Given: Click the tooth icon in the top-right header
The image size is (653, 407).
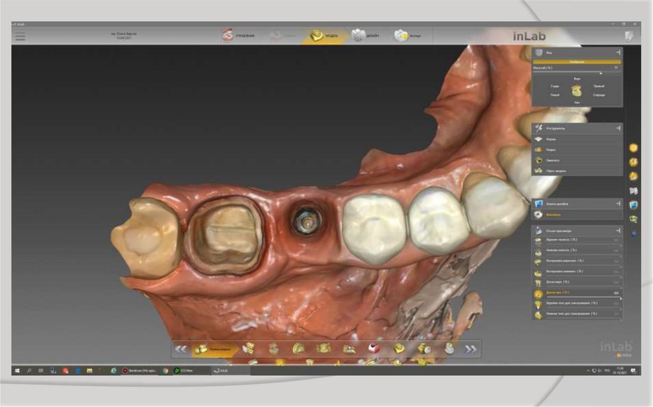Looking at the screenshot, I should click(628, 36).
